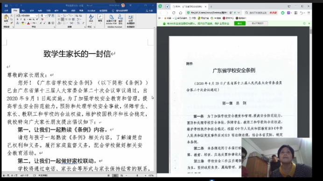Click the Format Painter brush icon
Image resolution: width=323 pixels, height=181 pixels.
tap(12, 23)
